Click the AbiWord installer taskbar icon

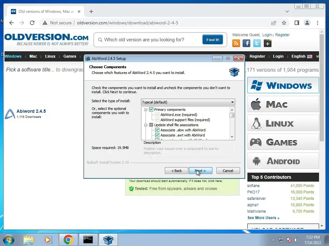[x=108, y=240]
